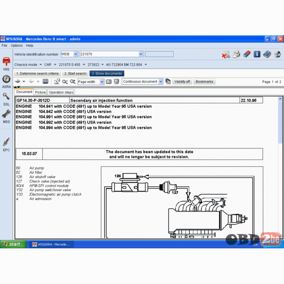
Task: Switch to the Document tab
Action: pyautogui.click(x=24, y=92)
